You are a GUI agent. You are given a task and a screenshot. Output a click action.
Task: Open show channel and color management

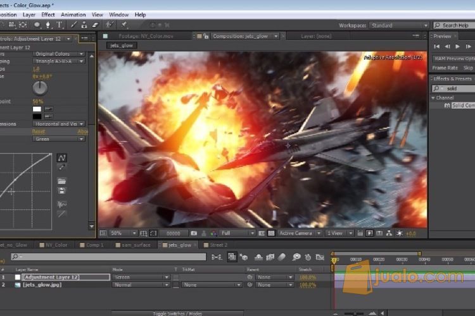pos(213,233)
